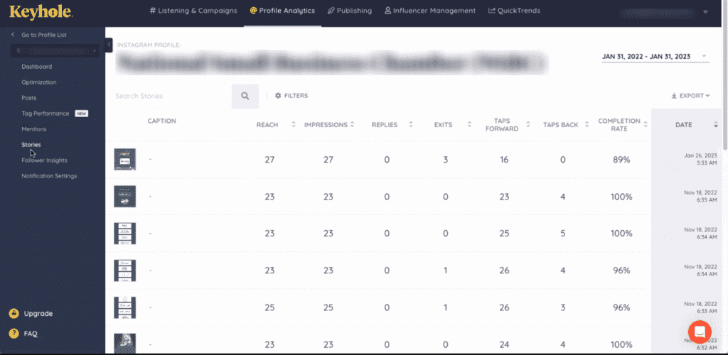Screen dimensions: 728x355
Task: Open story thumbnail with 25 taps forward
Action: click(x=125, y=234)
